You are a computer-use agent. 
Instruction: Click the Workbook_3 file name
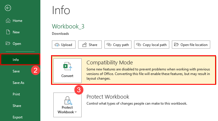click(68, 26)
